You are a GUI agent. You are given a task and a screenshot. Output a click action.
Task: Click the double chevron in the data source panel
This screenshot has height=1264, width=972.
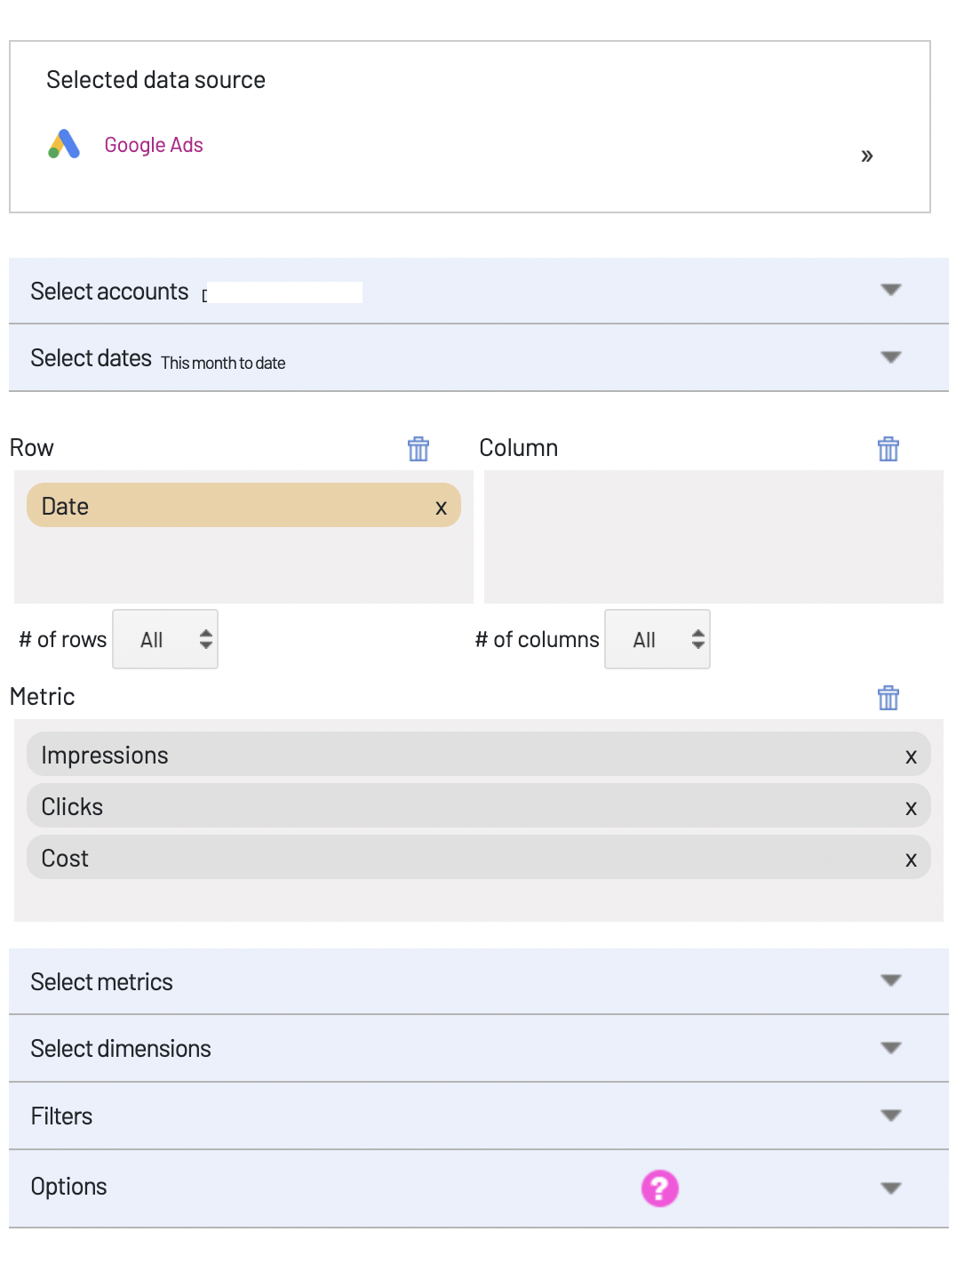pos(867,155)
